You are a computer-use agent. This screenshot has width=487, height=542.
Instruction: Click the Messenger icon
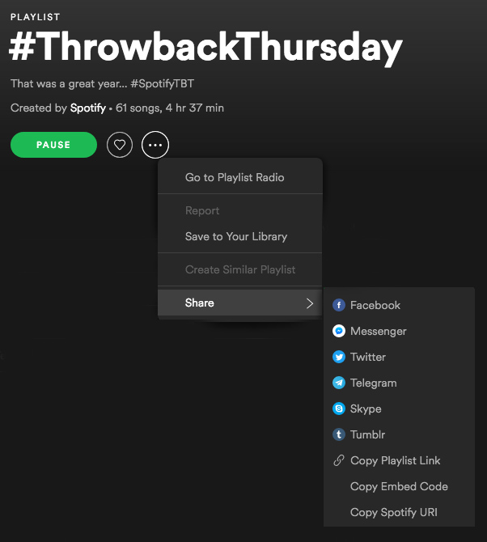pos(339,332)
